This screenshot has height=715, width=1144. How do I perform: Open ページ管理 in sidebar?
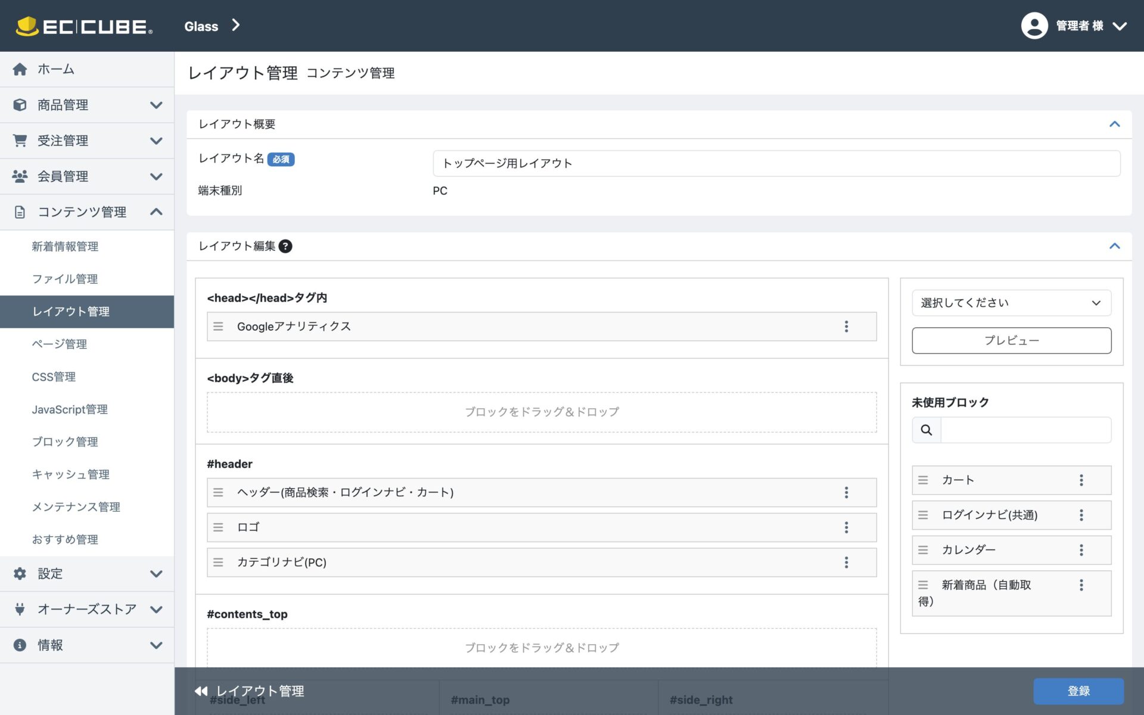point(60,344)
